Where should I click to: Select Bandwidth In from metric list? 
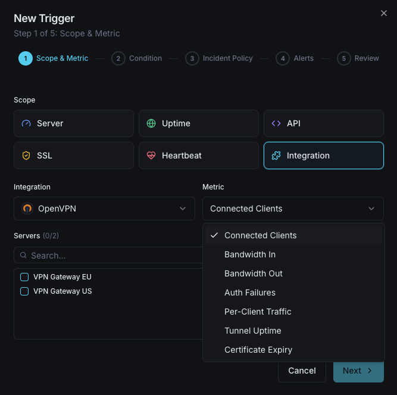click(x=250, y=254)
